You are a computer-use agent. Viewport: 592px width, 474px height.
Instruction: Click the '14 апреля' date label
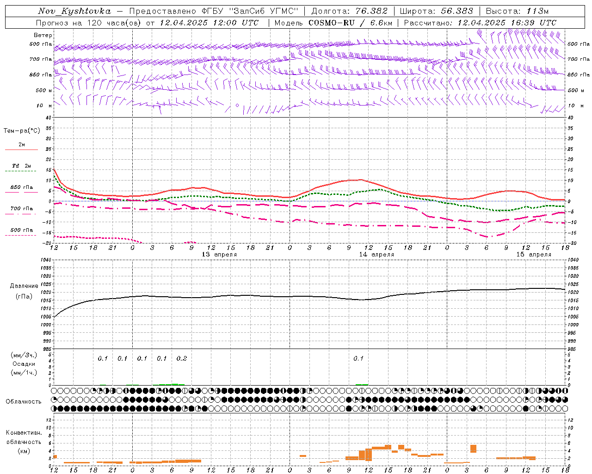click(376, 255)
